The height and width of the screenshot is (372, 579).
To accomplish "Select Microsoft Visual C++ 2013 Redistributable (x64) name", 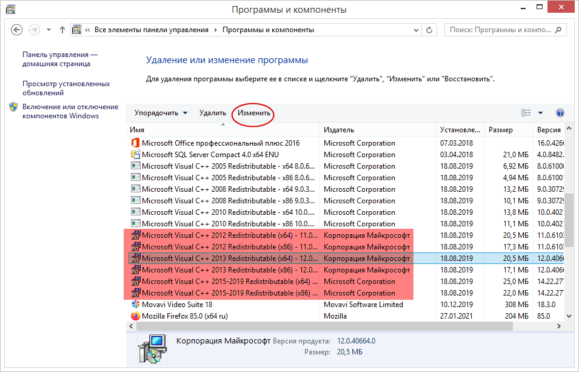I will click(x=229, y=258).
